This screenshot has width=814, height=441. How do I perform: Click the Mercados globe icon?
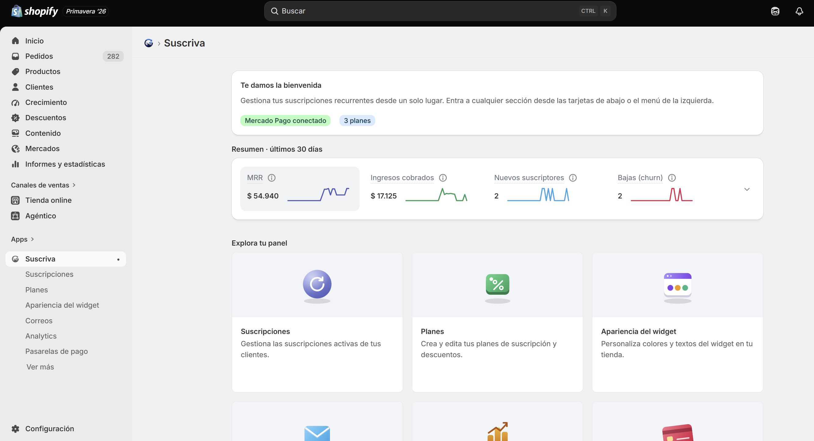(x=15, y=149)
